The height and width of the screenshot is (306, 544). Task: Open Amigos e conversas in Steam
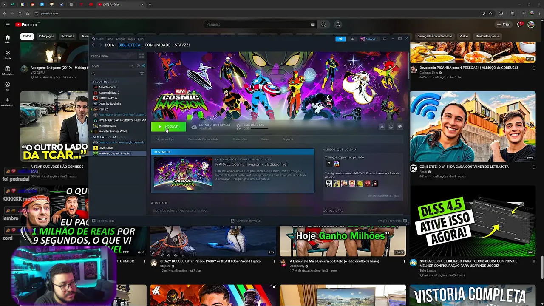tap(392, 221)
